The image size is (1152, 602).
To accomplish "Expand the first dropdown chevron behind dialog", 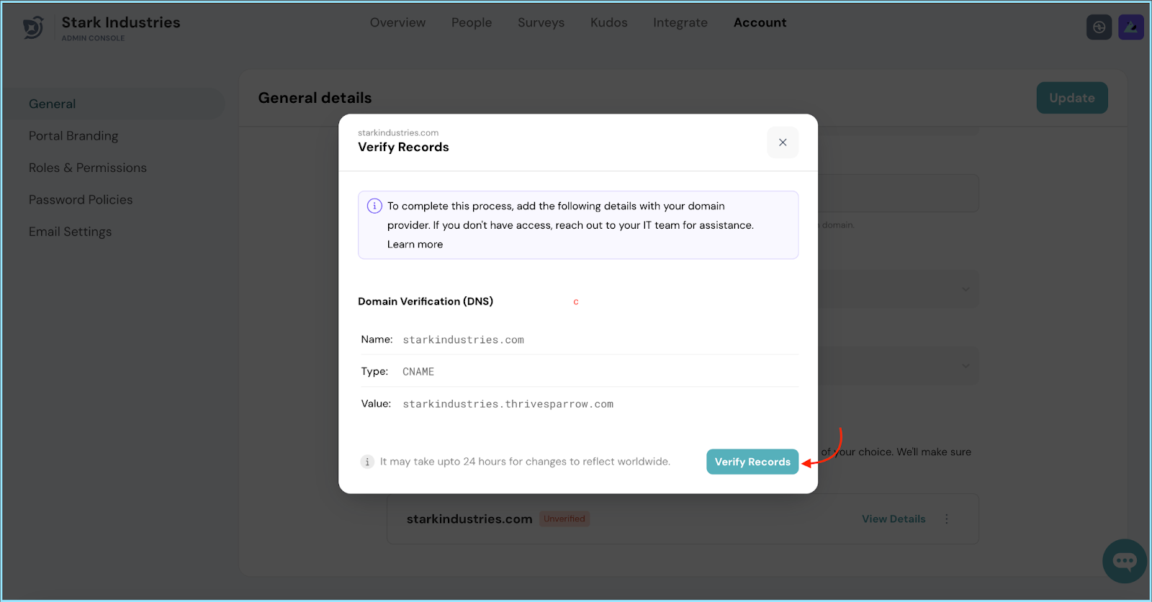I will [x=966, y=289].
